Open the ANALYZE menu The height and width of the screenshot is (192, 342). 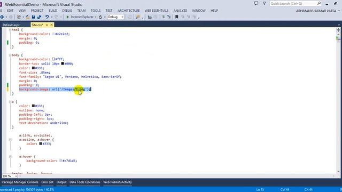coord(180,11)
